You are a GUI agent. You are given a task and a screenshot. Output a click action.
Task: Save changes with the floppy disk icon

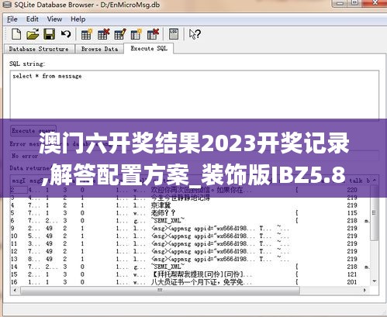pyautogui.click(x=49, y=34)
